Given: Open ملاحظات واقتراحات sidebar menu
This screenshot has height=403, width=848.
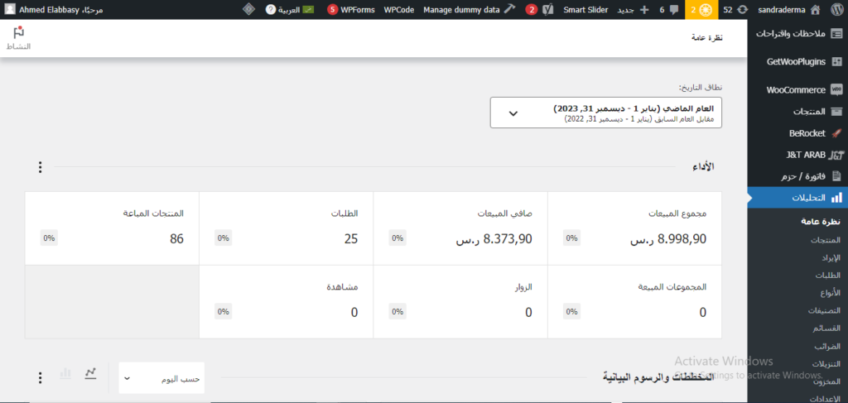Looking at the screenshot, I should click(797, 33).
